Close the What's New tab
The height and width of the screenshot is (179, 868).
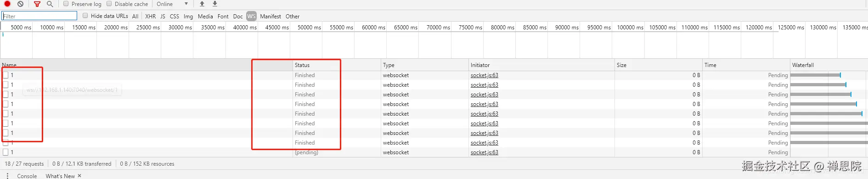coord(79,176)
